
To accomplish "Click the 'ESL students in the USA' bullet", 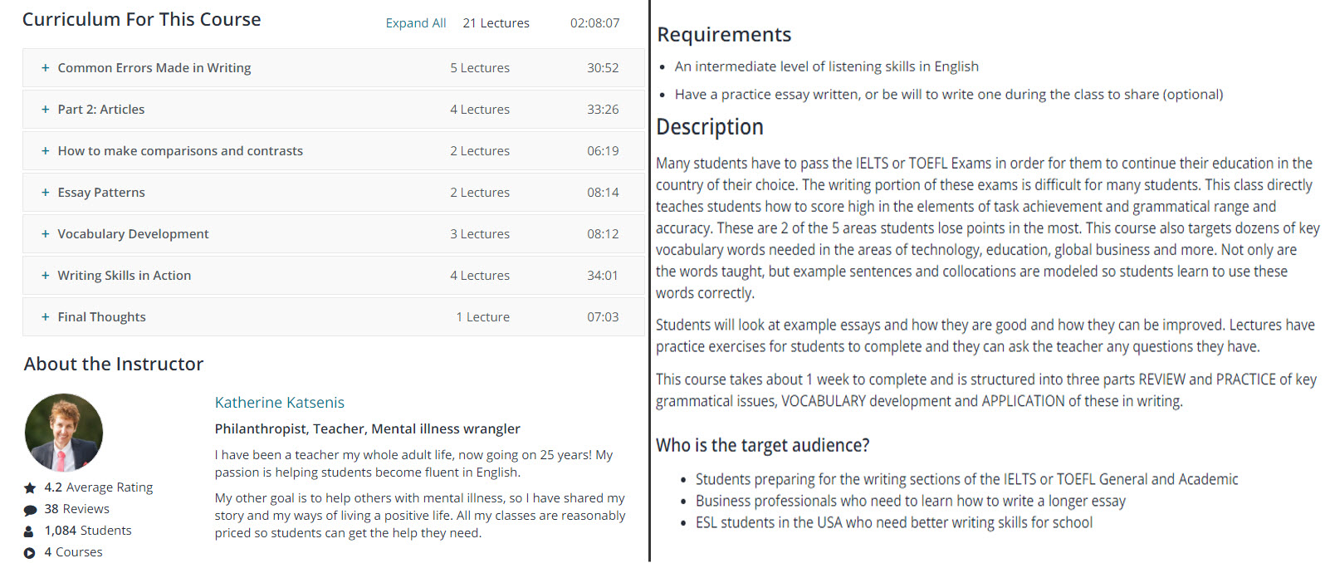I will 894,522.
